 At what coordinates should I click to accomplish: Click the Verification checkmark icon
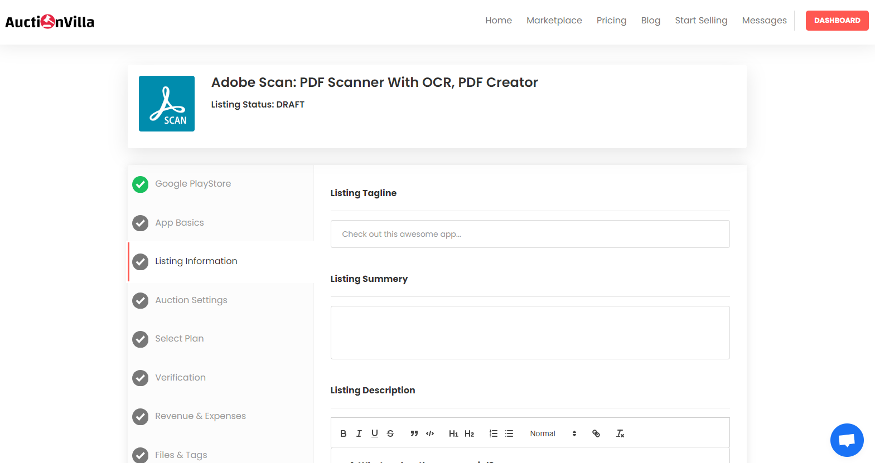click(x=141, y=378)
